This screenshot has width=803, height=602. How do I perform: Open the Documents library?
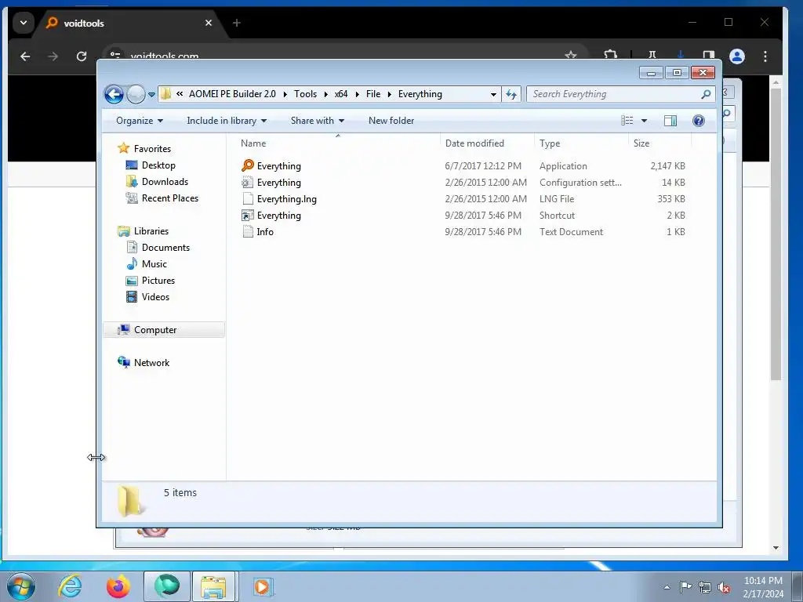165,248
